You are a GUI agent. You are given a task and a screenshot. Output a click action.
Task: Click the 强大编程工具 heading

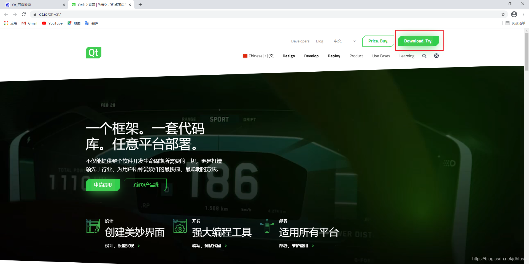coord(222,232)
